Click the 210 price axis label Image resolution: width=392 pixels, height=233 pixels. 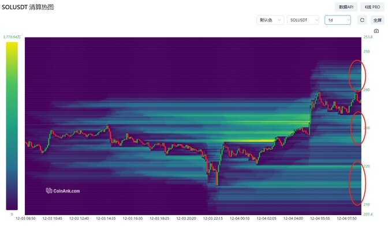367,204
